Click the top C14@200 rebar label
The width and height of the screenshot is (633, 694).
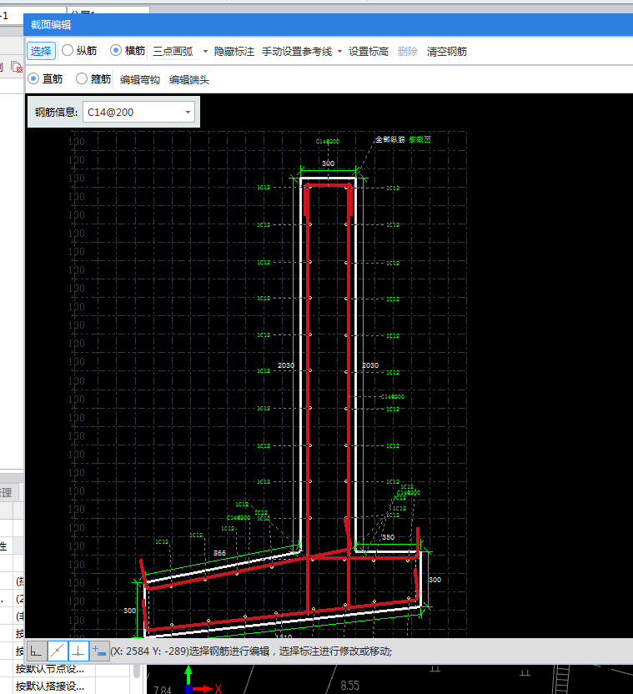(x=328, y=141)
